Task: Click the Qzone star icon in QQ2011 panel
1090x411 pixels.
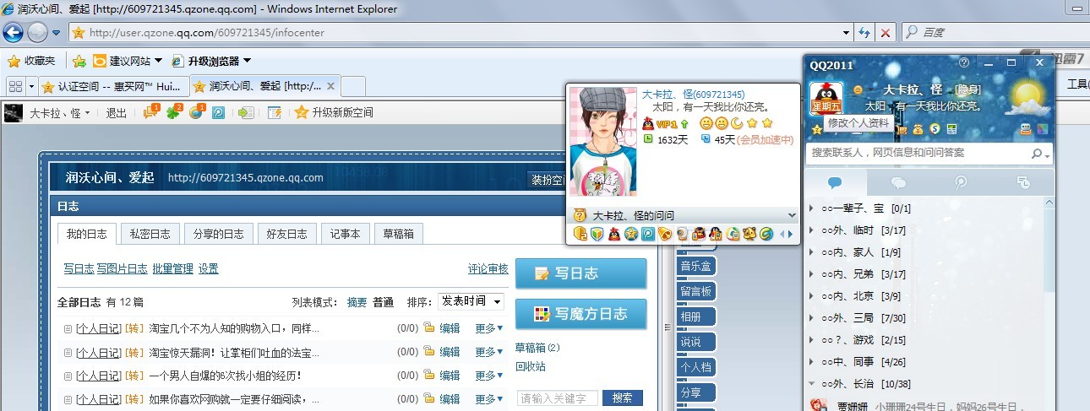Action: (817, 129)
